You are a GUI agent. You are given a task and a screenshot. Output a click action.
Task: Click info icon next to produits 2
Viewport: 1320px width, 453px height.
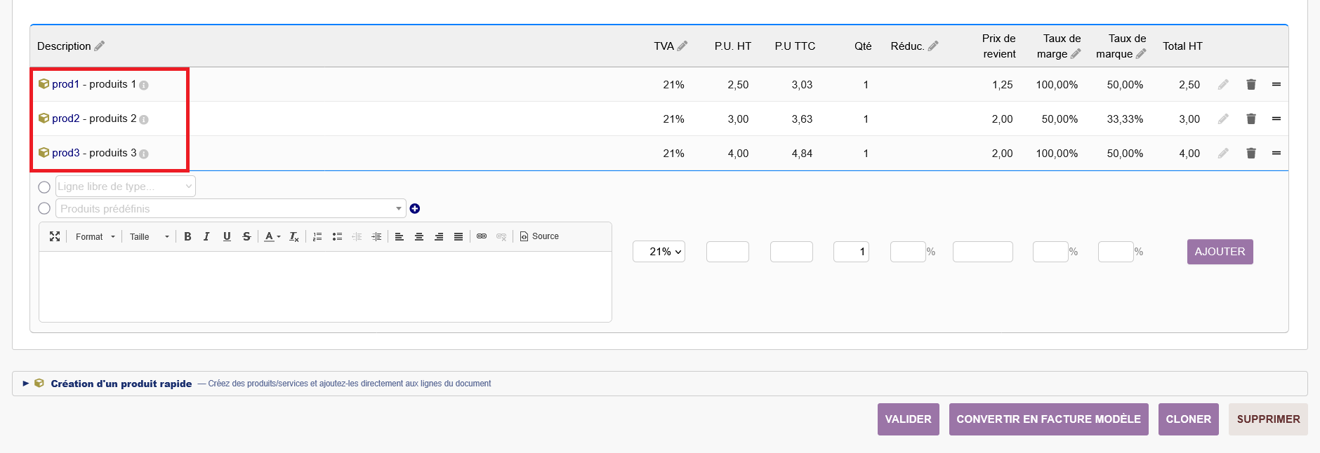tap(144, 119)
